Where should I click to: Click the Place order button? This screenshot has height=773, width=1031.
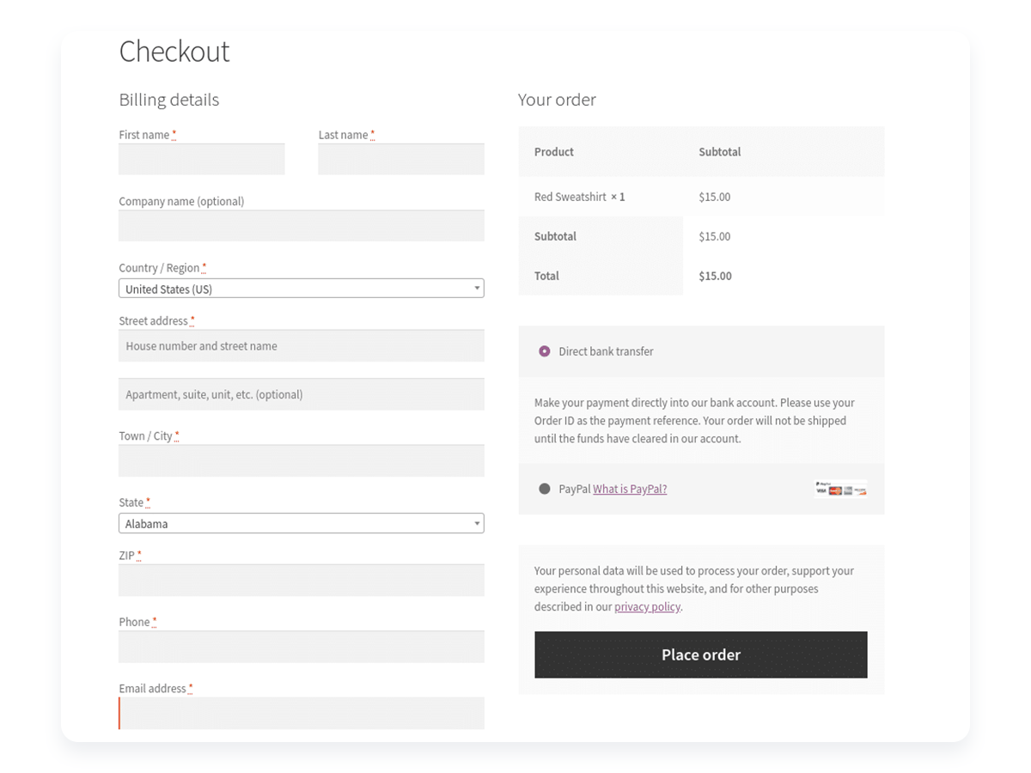pyautogui.click(x=701, y=654)
